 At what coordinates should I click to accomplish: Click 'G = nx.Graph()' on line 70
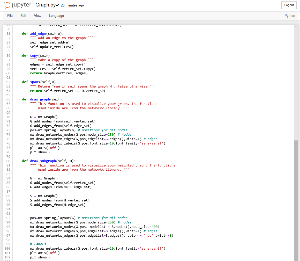[x=44, y=117]
